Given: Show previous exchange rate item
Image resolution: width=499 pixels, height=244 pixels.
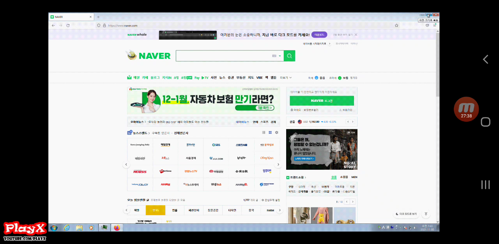Looking at the screenshot, I should [x=348, y=122].
